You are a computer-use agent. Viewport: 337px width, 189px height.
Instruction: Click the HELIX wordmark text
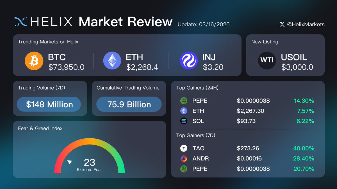51,22
